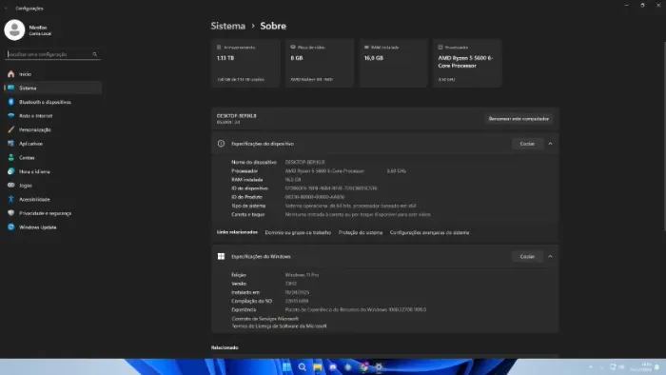Viewport: 666px width, 375px height.
Task: Open Configurações avançadas do sistema link
Action: click(x=429, y=233)
